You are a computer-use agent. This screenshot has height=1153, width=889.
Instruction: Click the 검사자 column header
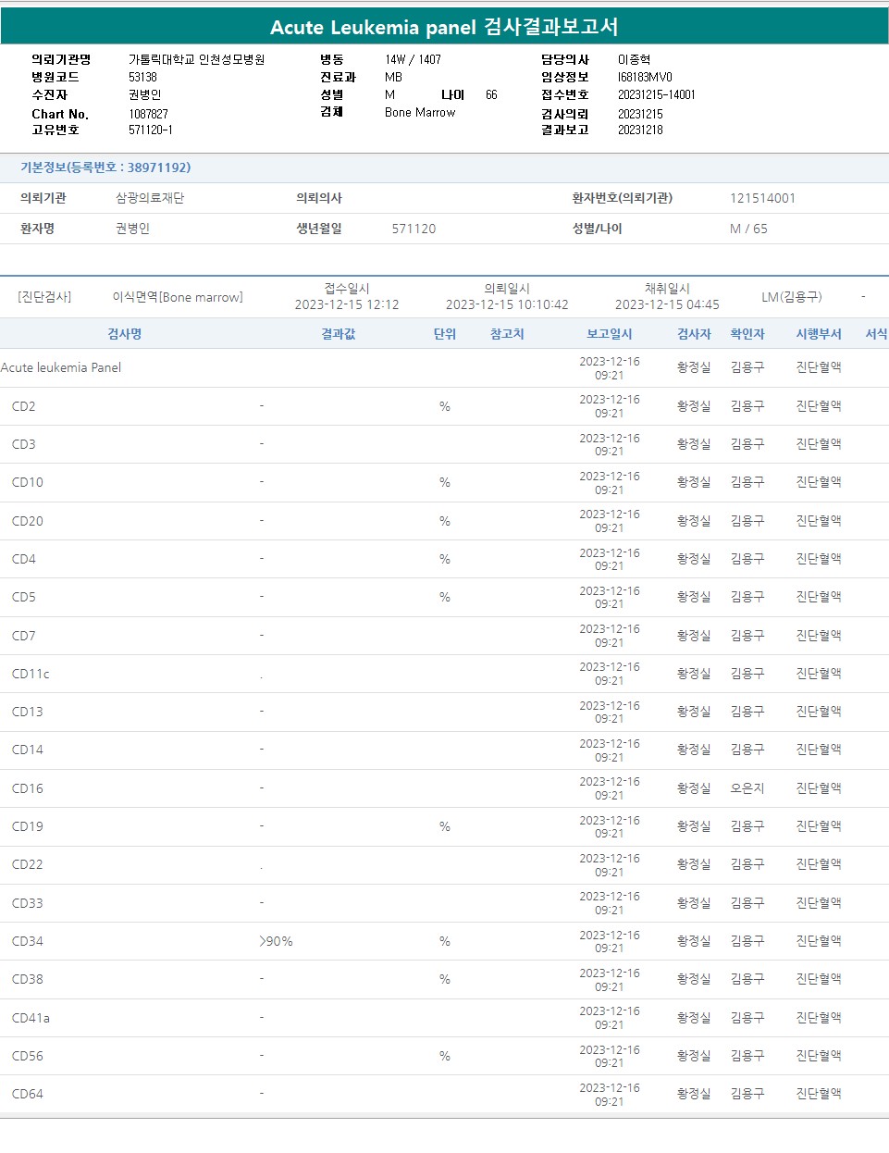click(x=694, y=334)
